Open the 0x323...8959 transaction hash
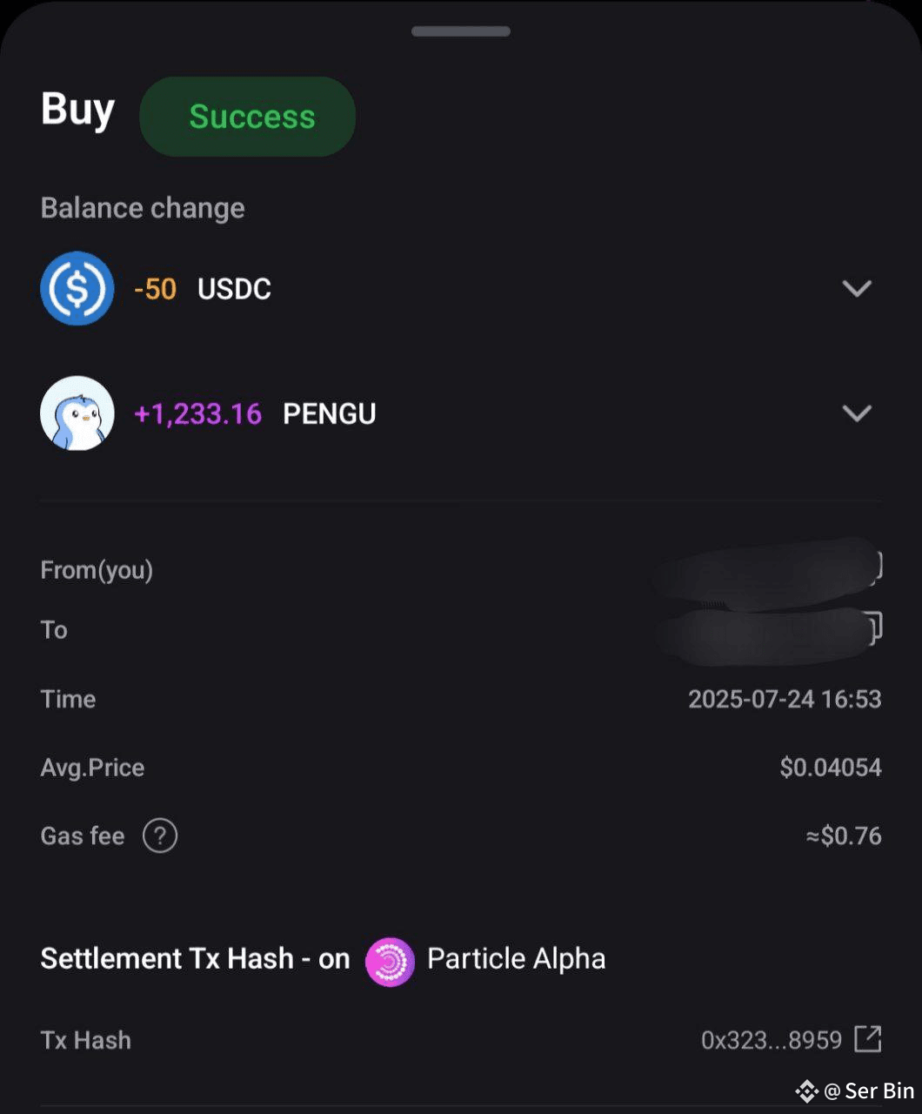 pos(772,1040)
